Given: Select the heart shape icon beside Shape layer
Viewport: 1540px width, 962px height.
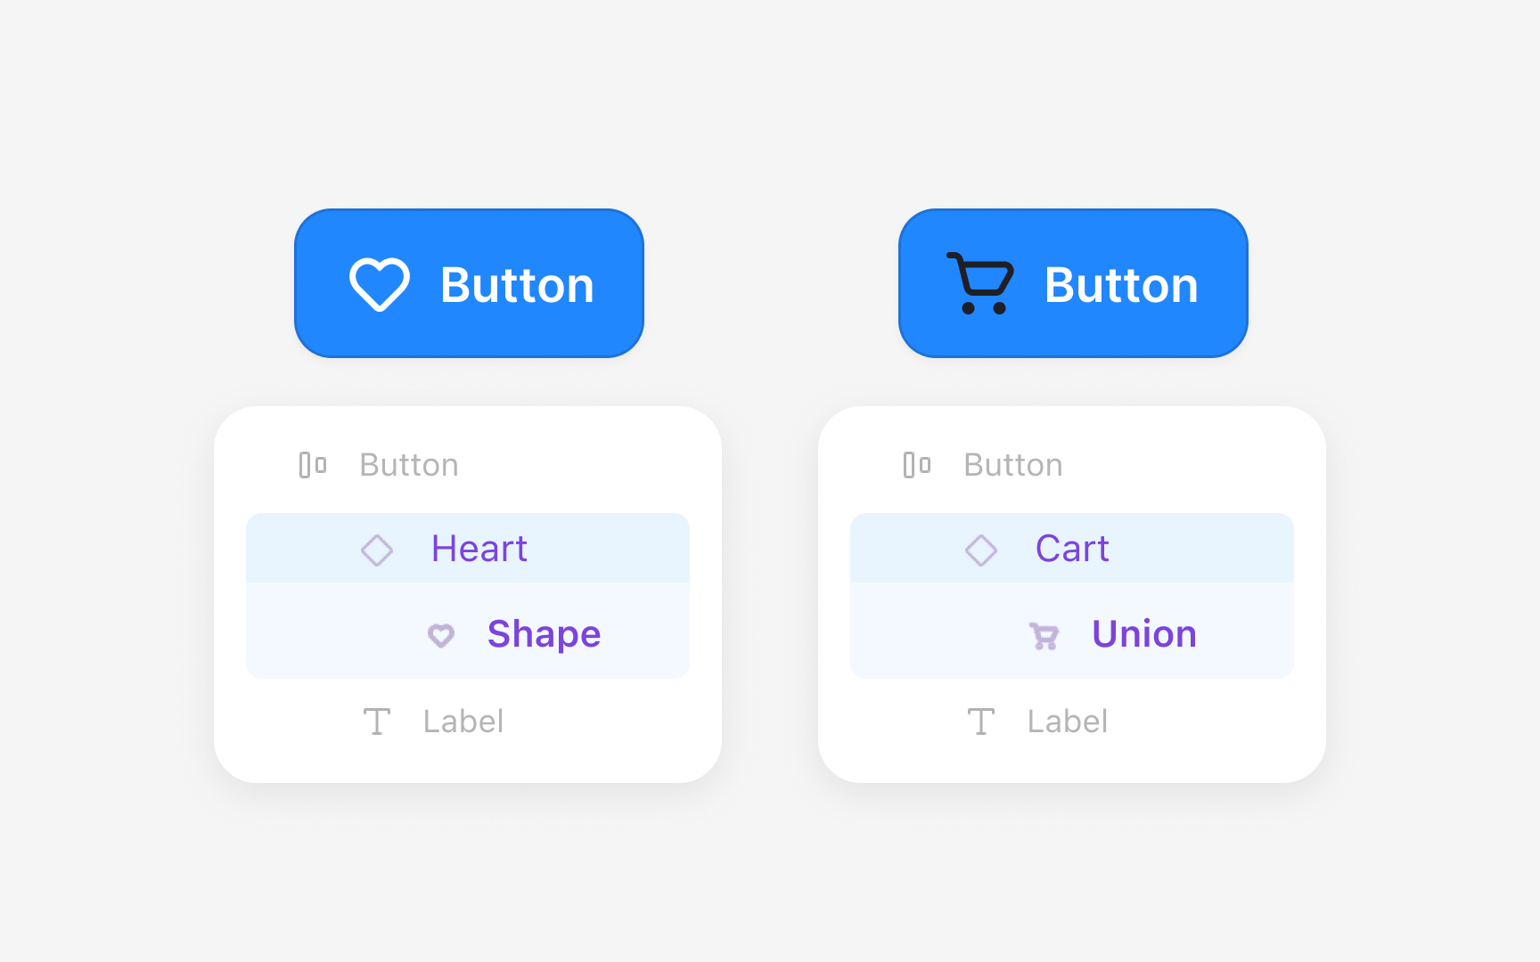Looking at the screenshot, I should tap(440, 636).
